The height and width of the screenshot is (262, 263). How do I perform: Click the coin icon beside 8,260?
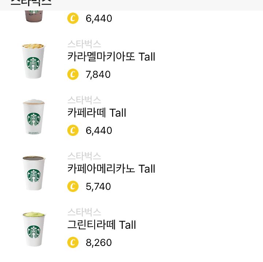(x=73, y=242)
